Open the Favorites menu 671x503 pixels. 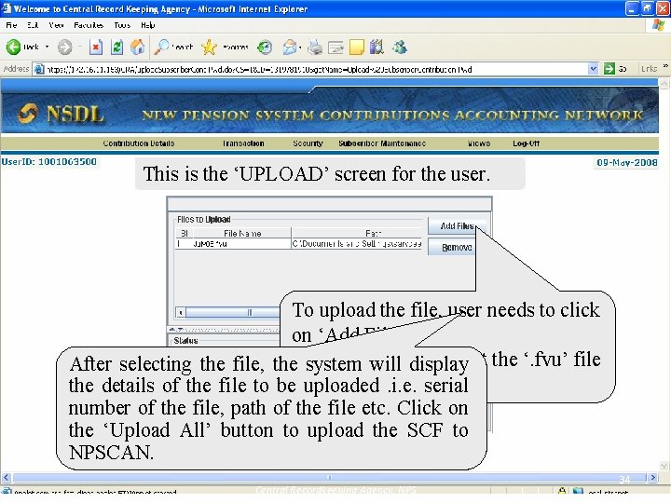(x=89, y=25)
